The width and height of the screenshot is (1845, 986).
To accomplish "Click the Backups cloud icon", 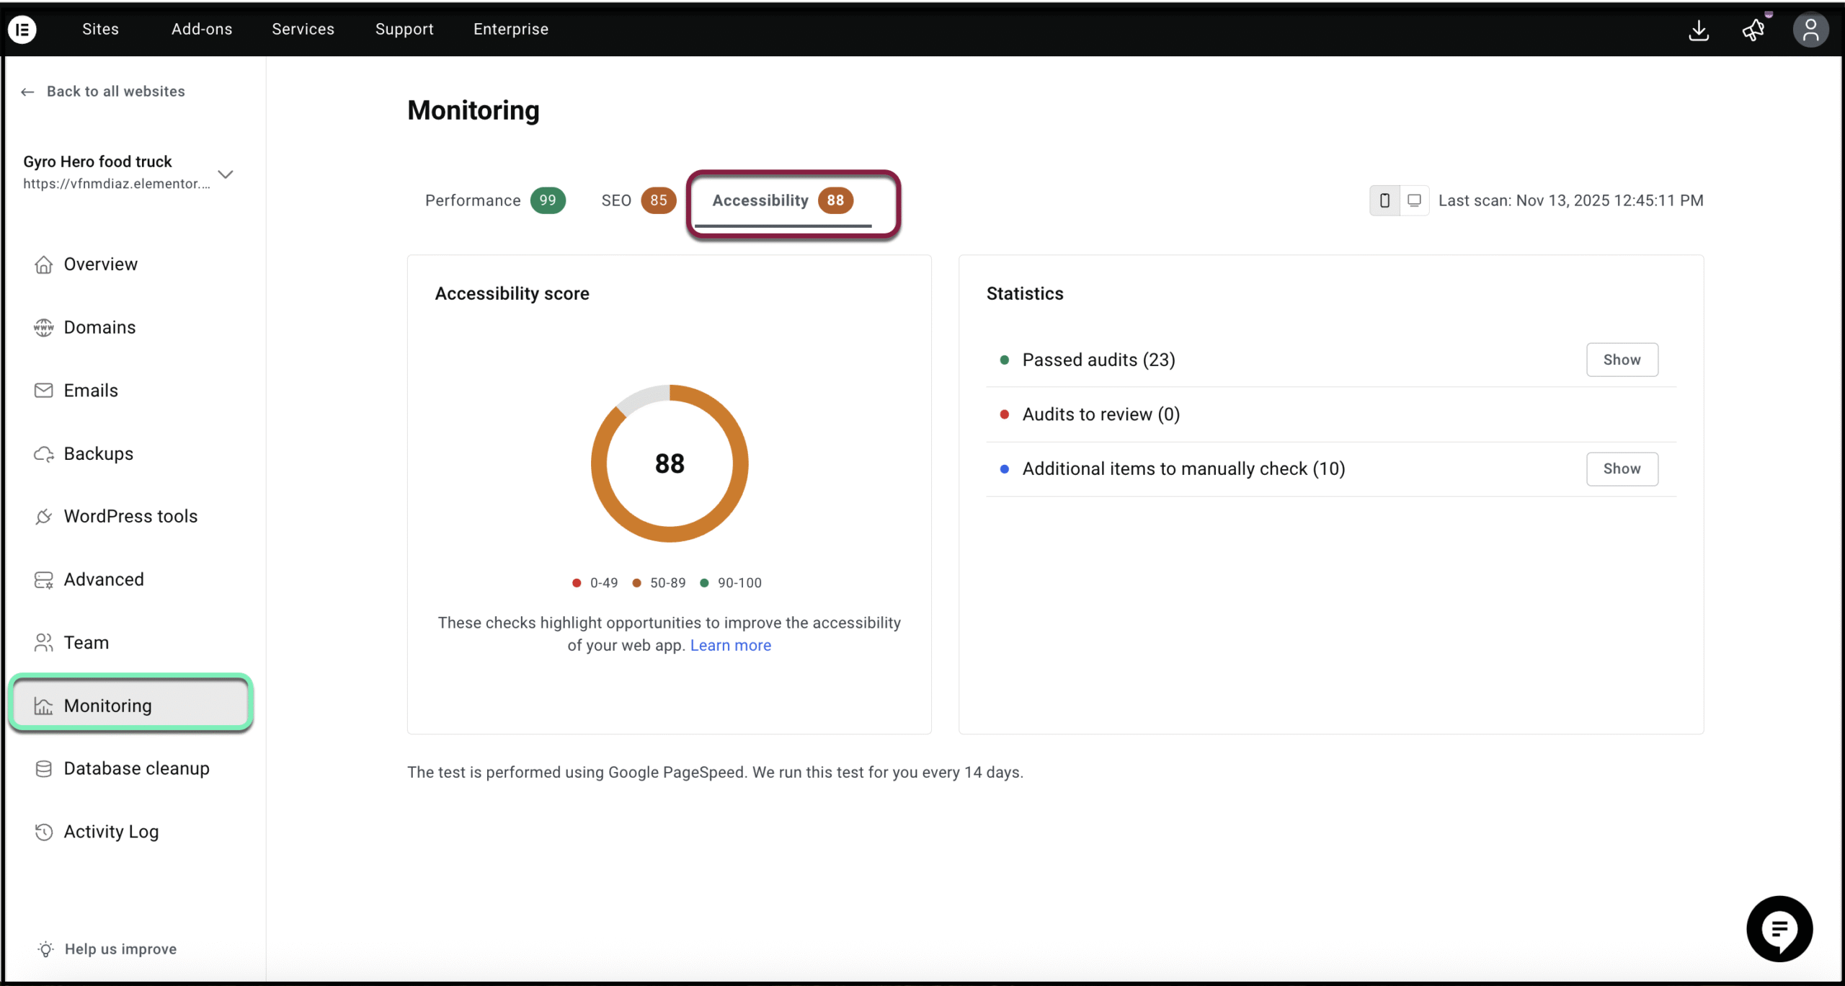I will click(x=43, y=454).
